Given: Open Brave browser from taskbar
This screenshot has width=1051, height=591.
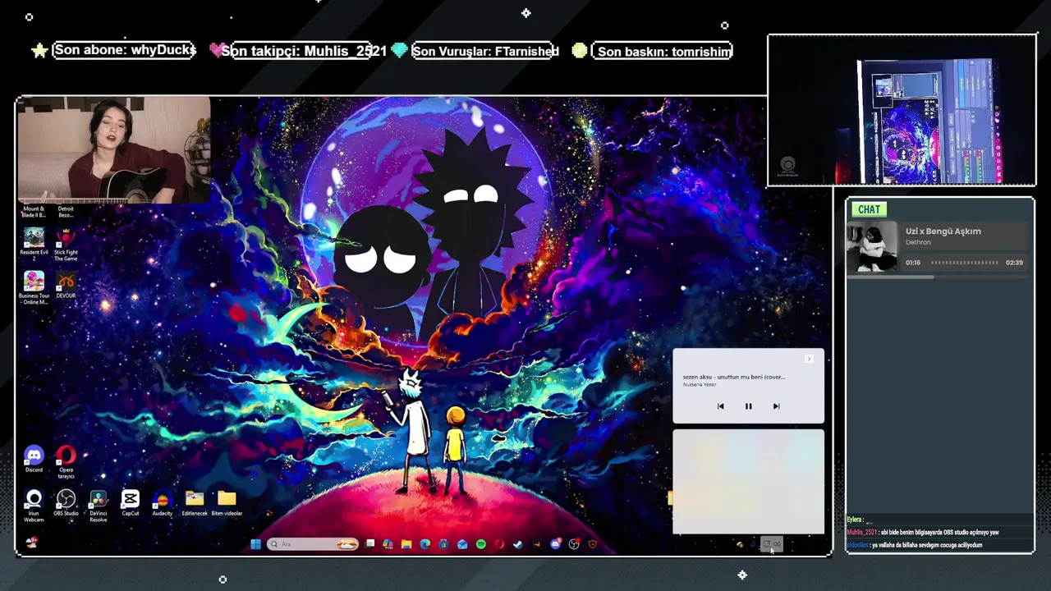Looking at the screenshot, I should coord(593,544).
